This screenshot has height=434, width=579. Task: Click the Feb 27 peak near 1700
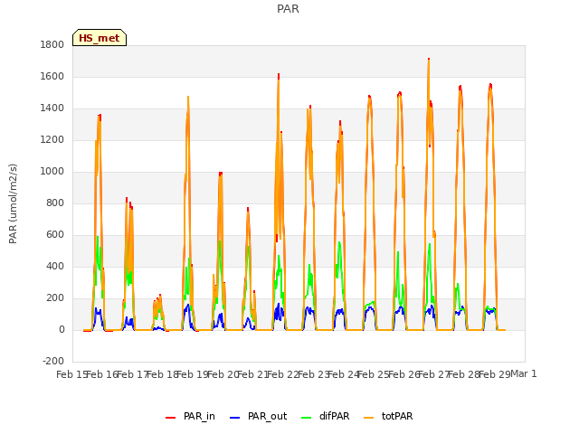429,59
